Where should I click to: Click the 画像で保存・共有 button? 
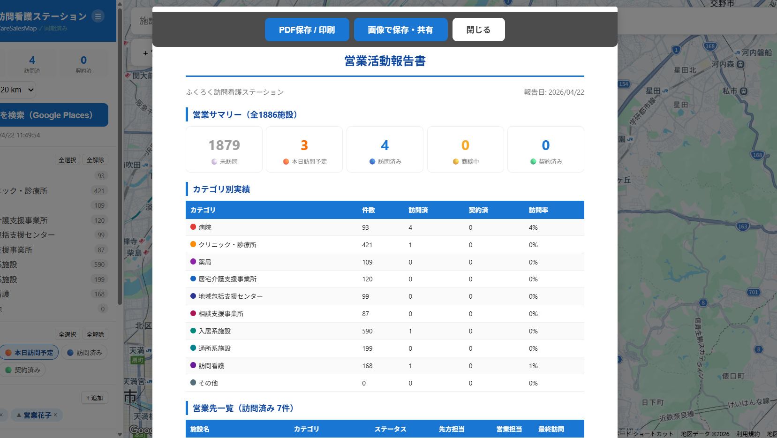[400, 29]
